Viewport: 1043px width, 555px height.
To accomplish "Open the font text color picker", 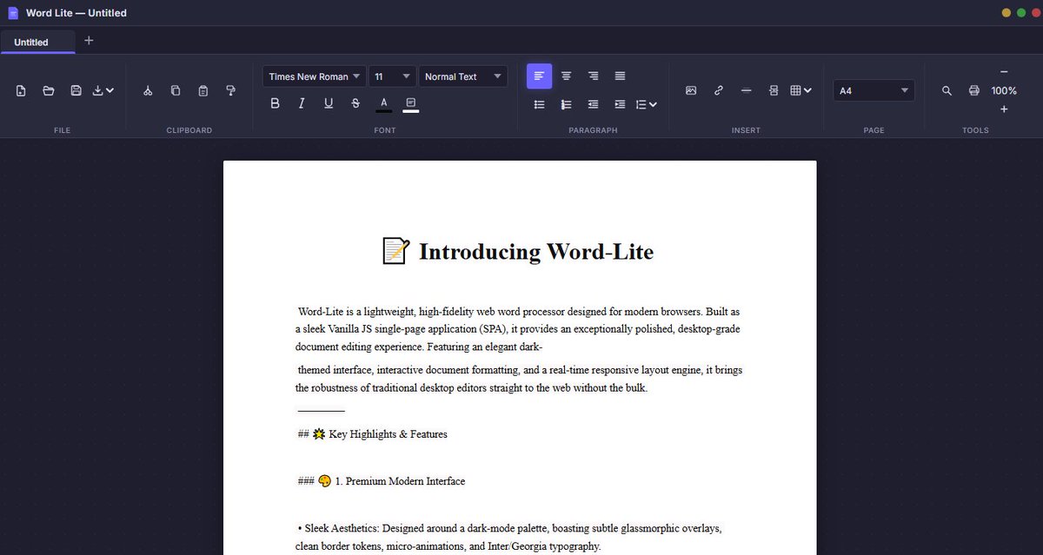I will (x=383, y=103).
